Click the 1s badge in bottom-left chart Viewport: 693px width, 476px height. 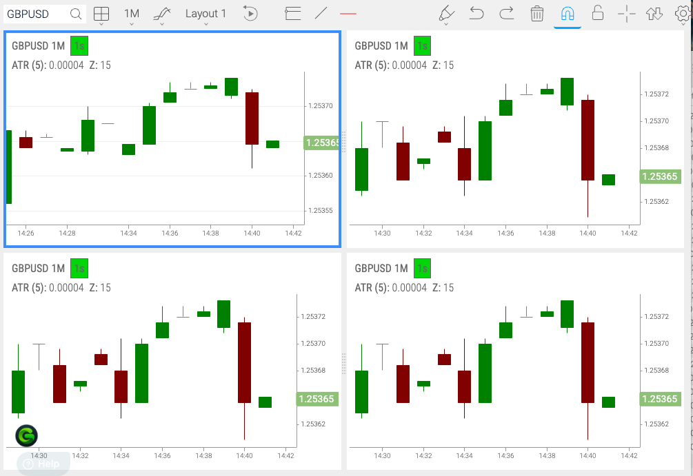(x=79, y=269)
